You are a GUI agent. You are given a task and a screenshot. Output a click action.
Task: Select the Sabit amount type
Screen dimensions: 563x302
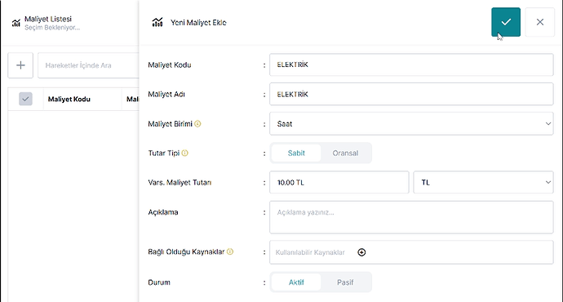point(296,153)
